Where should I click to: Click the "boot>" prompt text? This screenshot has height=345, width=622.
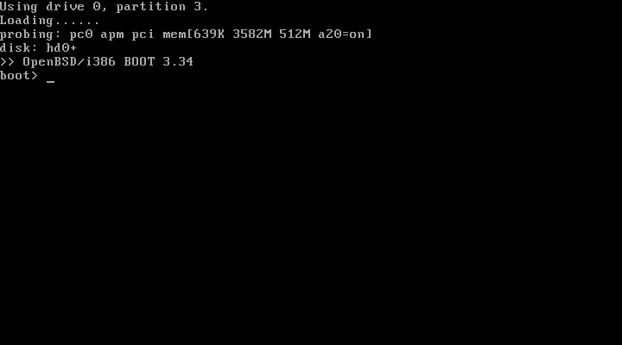click(x=19, y=75)
